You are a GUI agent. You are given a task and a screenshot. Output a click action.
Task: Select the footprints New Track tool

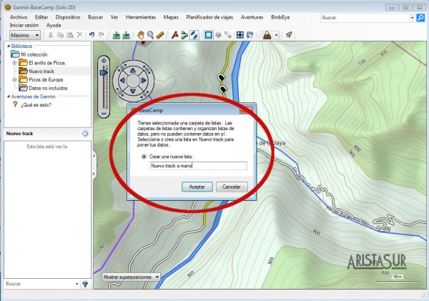tap(194, 35)
